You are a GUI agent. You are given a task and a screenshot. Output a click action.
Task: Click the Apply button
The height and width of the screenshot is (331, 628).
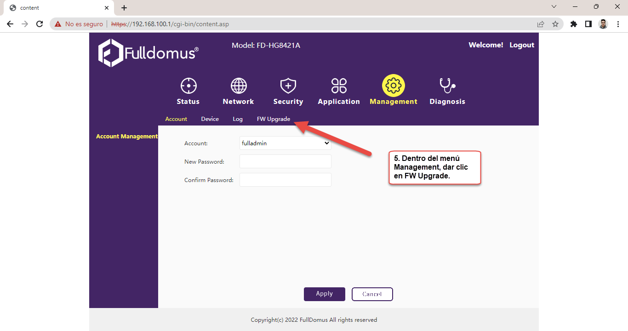pos(325,294)
